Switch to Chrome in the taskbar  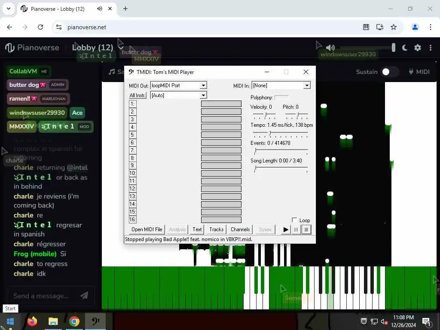[x=74, y=321]
